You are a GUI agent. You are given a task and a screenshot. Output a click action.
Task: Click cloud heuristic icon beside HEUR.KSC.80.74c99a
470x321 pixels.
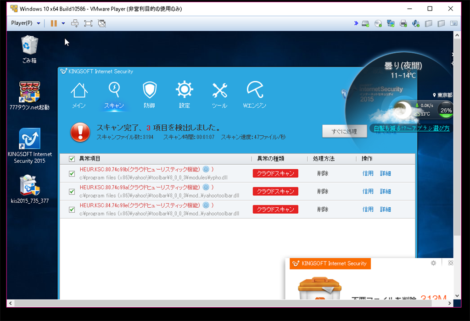click(206, 187)
